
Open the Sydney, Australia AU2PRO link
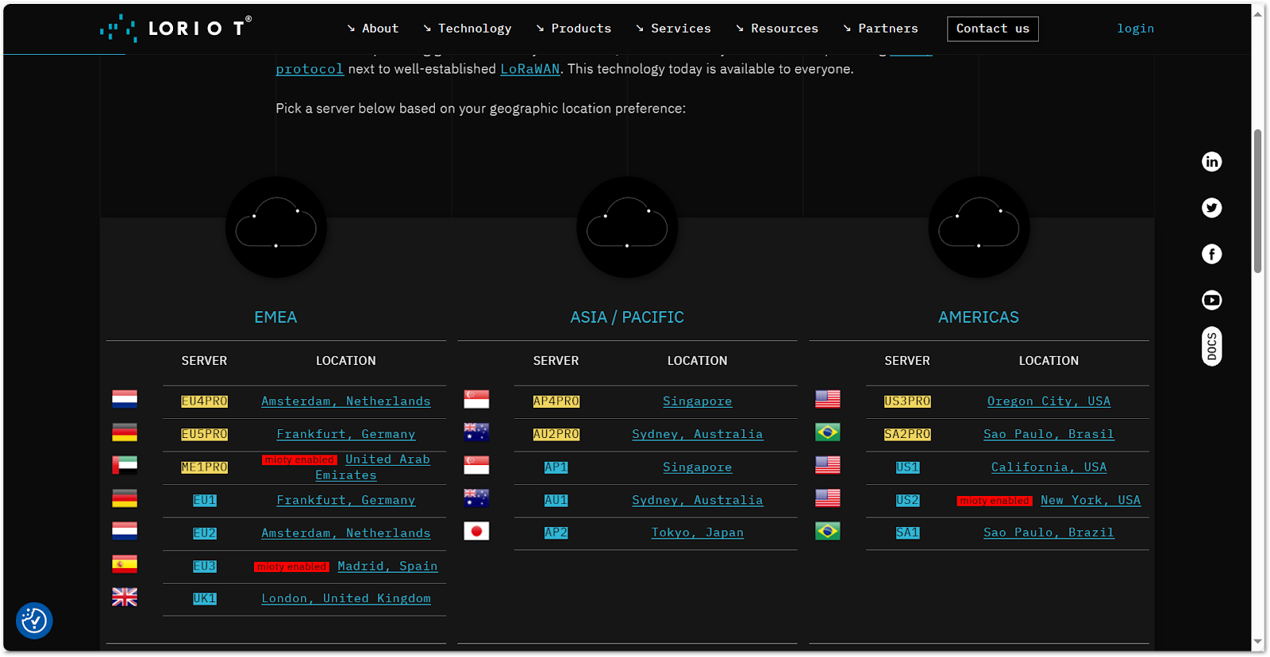698,434
